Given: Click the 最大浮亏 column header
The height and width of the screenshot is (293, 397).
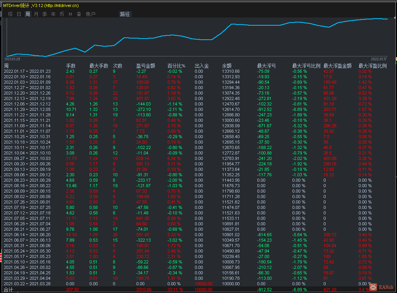Looking at the screenshot, I should tap(266, 66).
